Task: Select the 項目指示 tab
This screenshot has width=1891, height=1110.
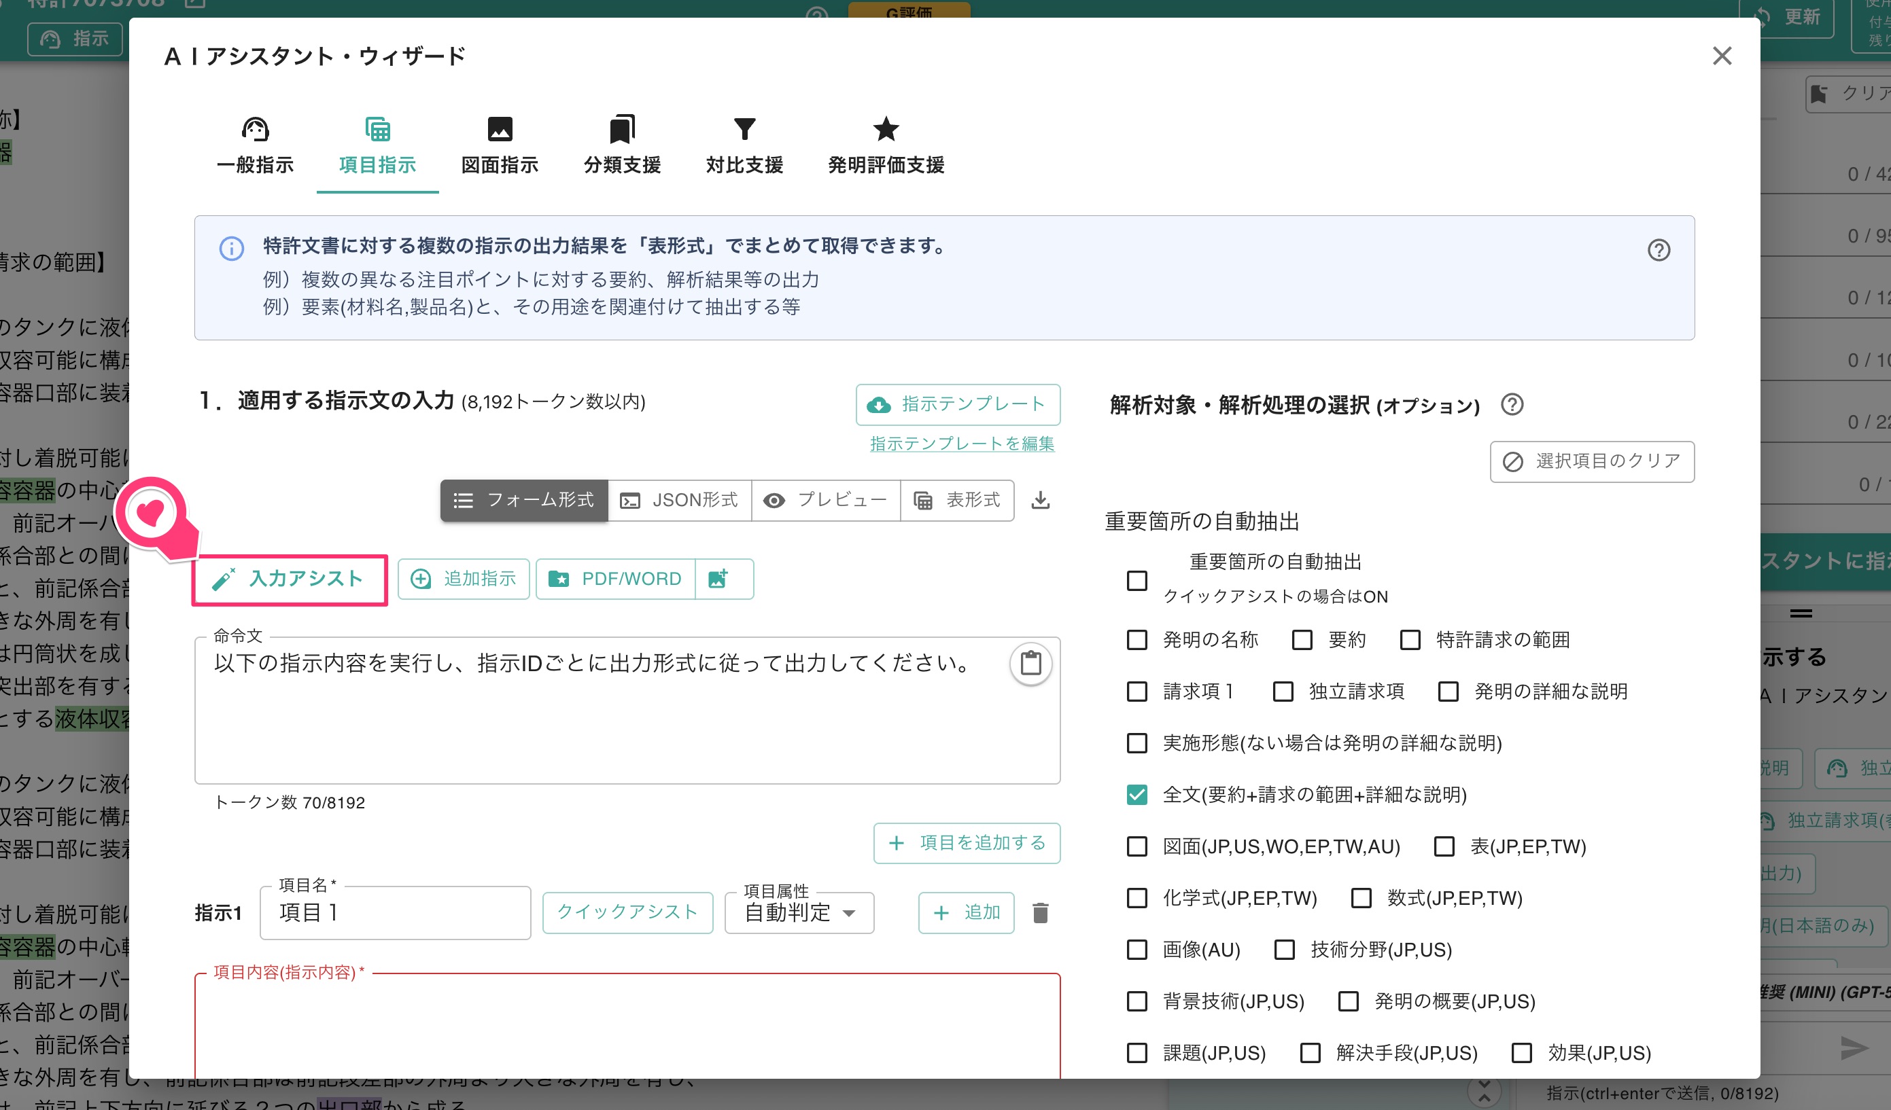Action: tap(377, 147)
